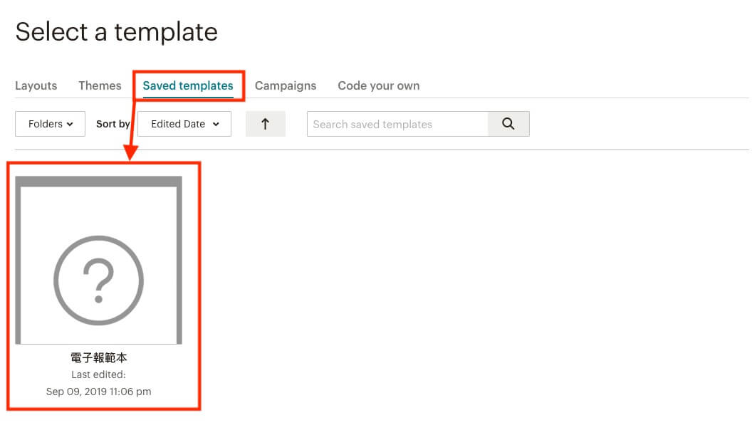The image size is (752, 430).
Task: Click the Last edited label text
Action: [99, 374]
